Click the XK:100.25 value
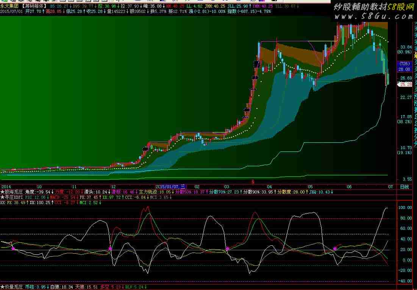The width and height of the screenshot is (417, 290). coord(40,203)
